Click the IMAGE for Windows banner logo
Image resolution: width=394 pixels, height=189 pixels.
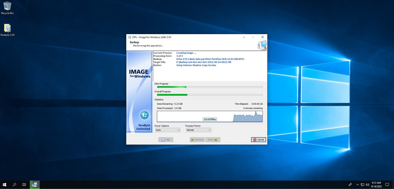[140, 74]
